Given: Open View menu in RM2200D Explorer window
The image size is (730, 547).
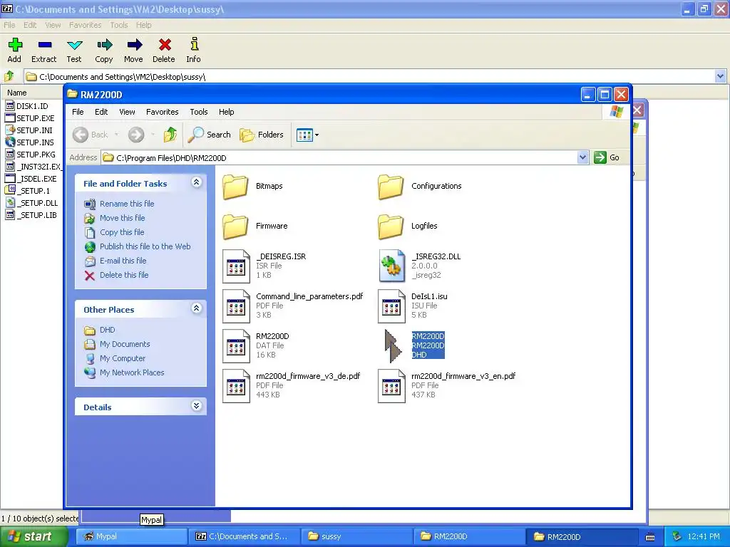Looking at the screenshot, I should (127, 112).
